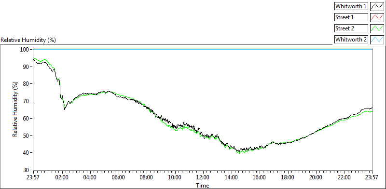Click the 16:00 time axis label

coord(260,177)
